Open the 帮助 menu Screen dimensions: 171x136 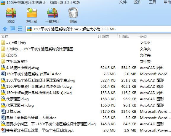point(167,2)
